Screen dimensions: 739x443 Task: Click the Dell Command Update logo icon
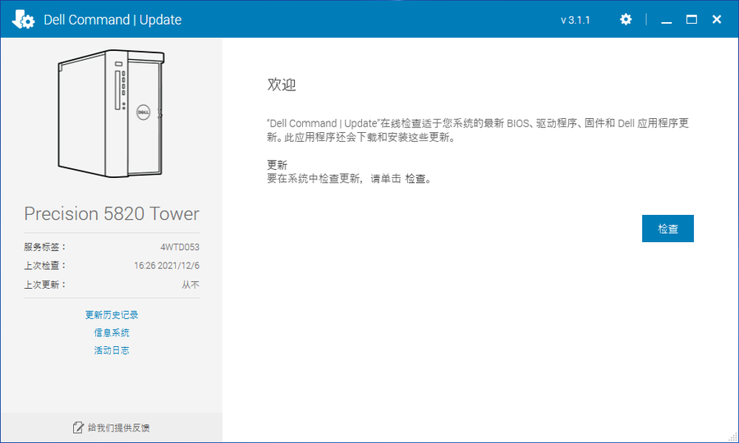(23, 20)
